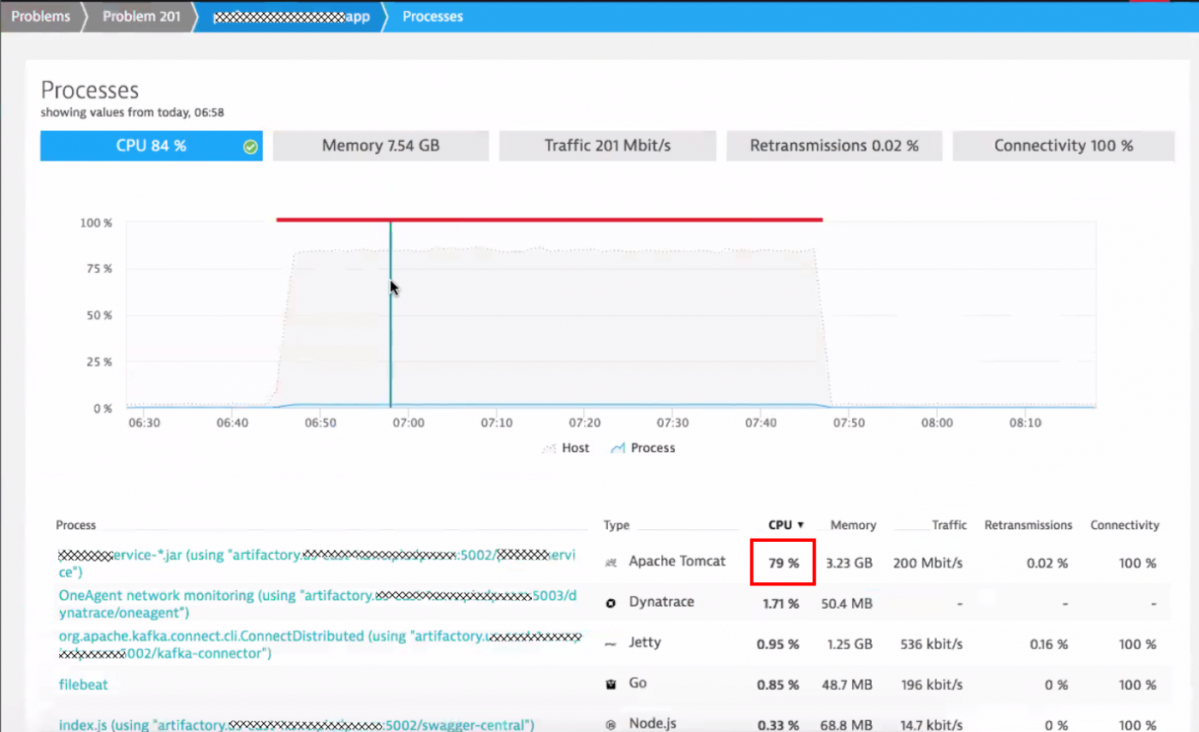The image size is (1199, 732).
Task: Click the highlighted 79 % CPU value
Action: pos(782,562)
